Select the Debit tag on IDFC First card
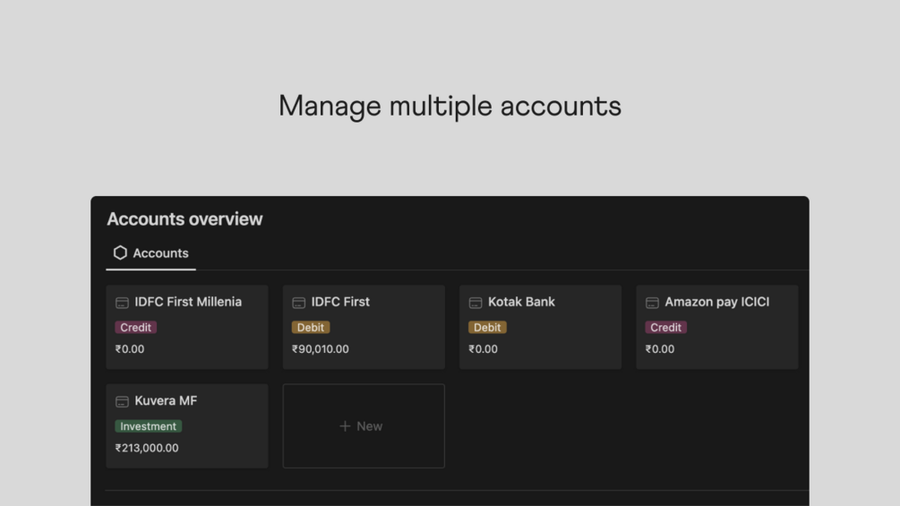Viewport: 900px width, 506px height. coord(311,327)
